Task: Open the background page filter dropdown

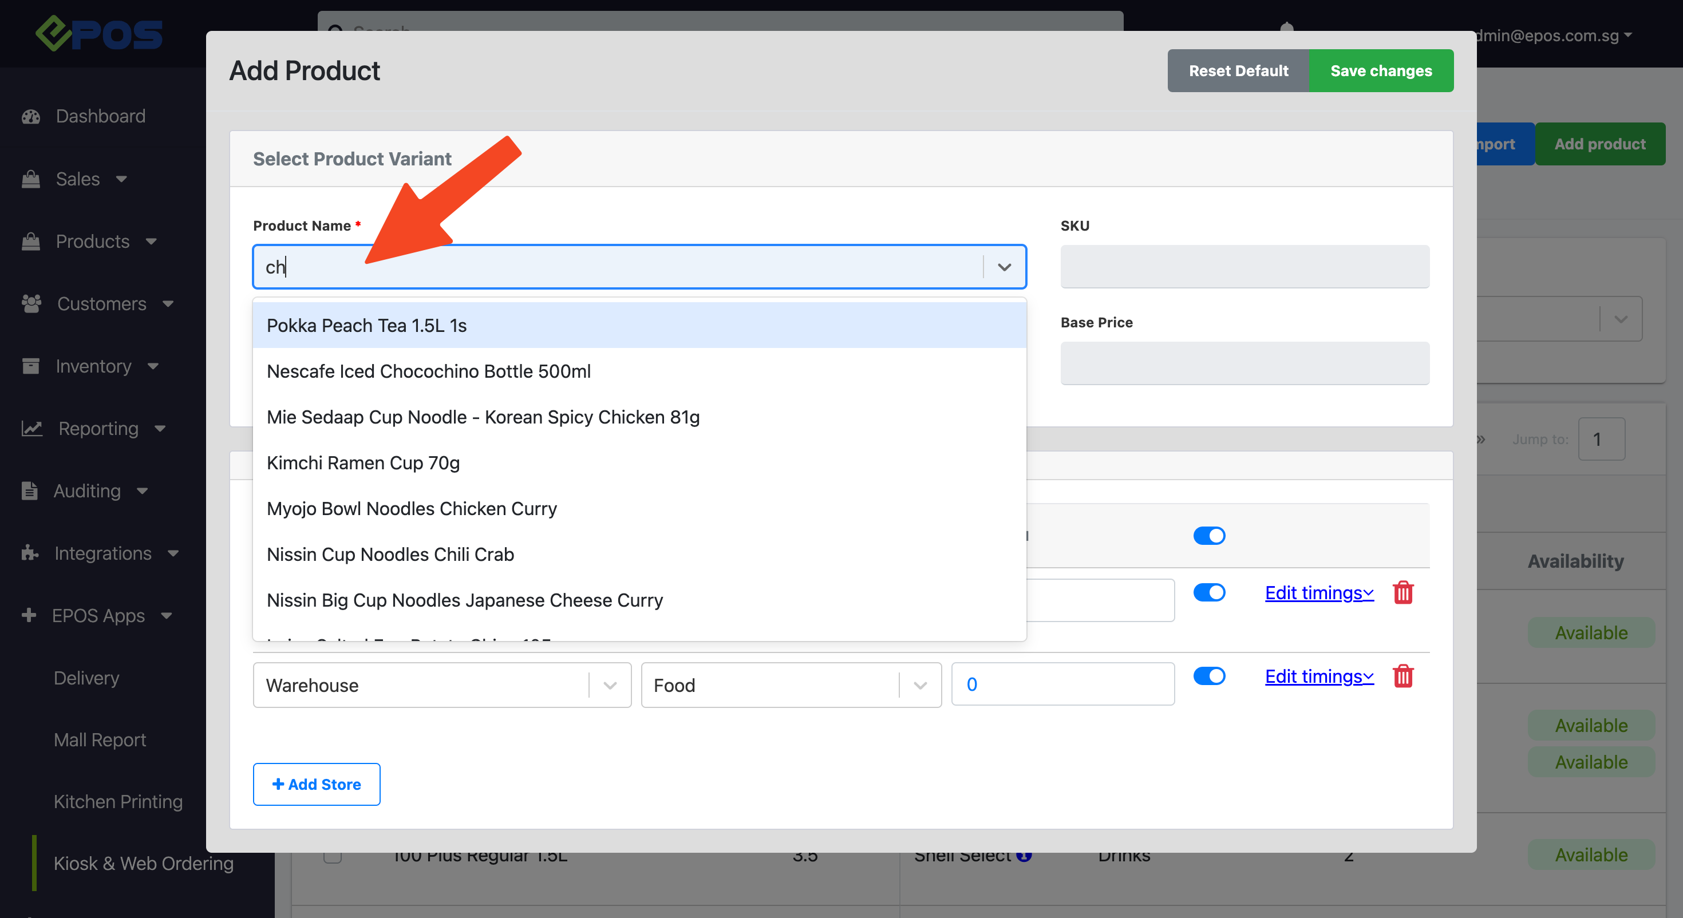Action: (x=1622, y=319)
